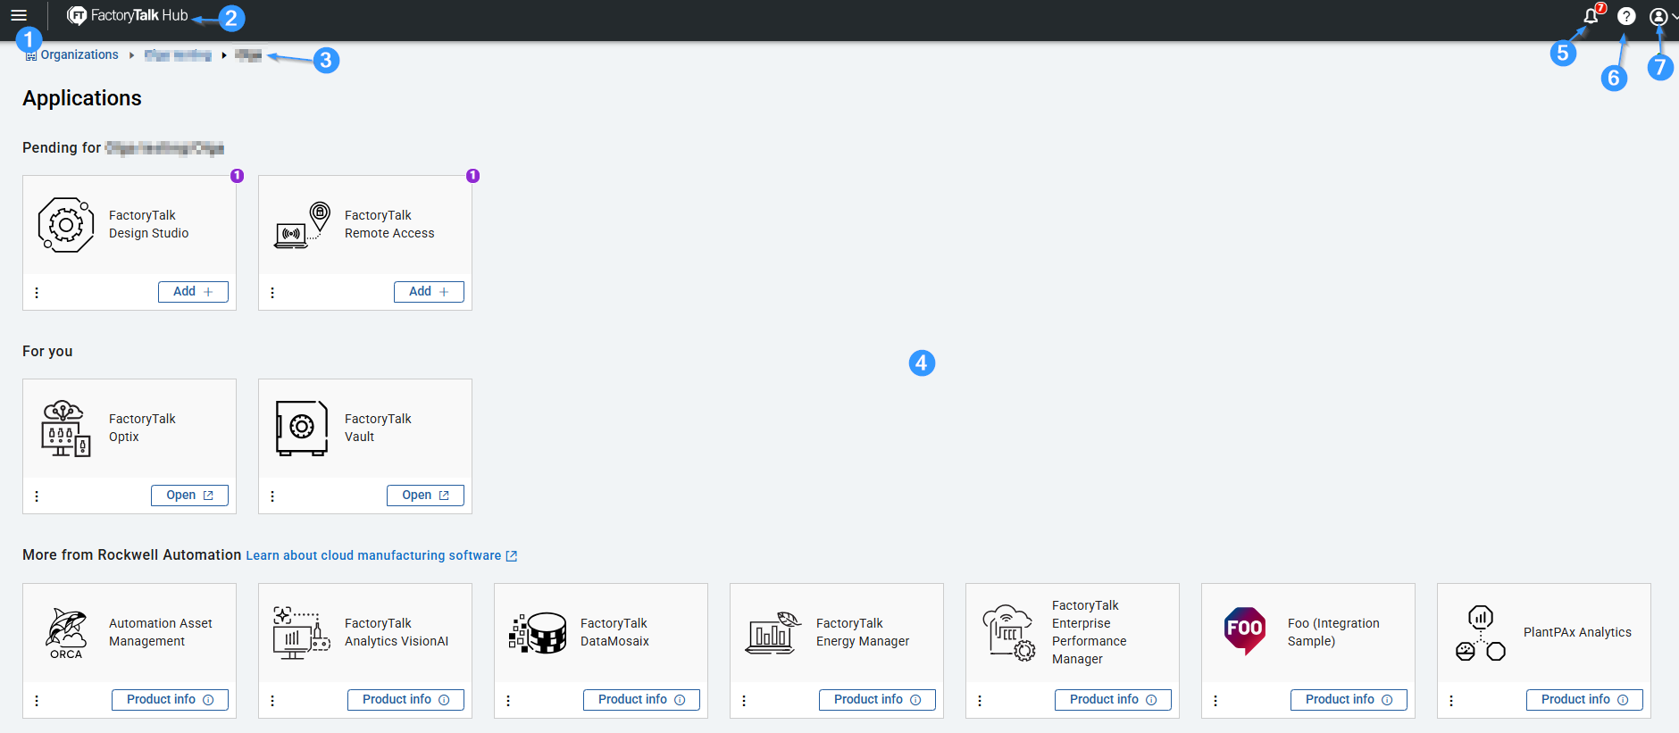The image size is (1679, 733).
Task: Click the FactoryTalk Remote Access icon
Action: 302,225
